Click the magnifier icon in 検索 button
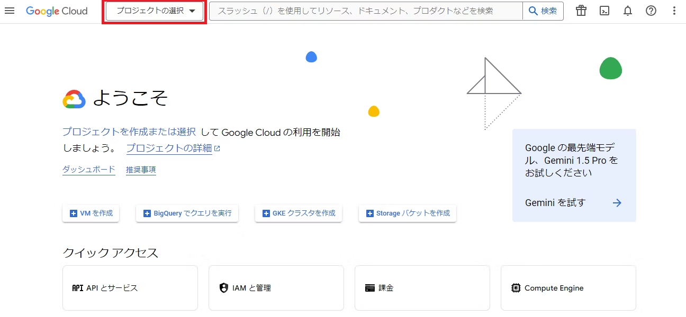 click(534, 11)
